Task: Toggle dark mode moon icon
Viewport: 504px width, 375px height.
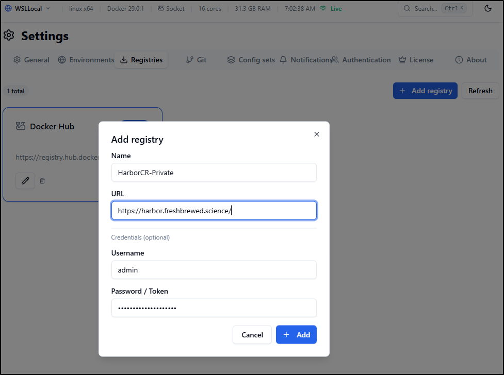Action: [488, 8]
